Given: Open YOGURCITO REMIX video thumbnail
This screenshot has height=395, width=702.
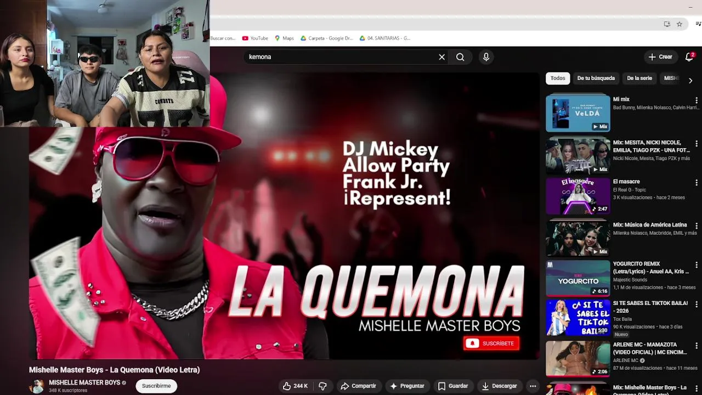Looking at the screenshot, I should pos(578,278).
